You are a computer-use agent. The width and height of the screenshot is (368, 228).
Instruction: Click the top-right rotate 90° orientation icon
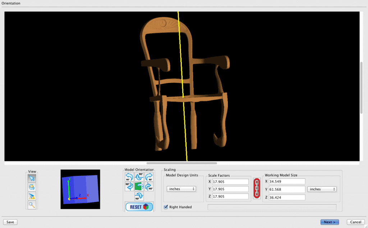click(x=149, y=177)
